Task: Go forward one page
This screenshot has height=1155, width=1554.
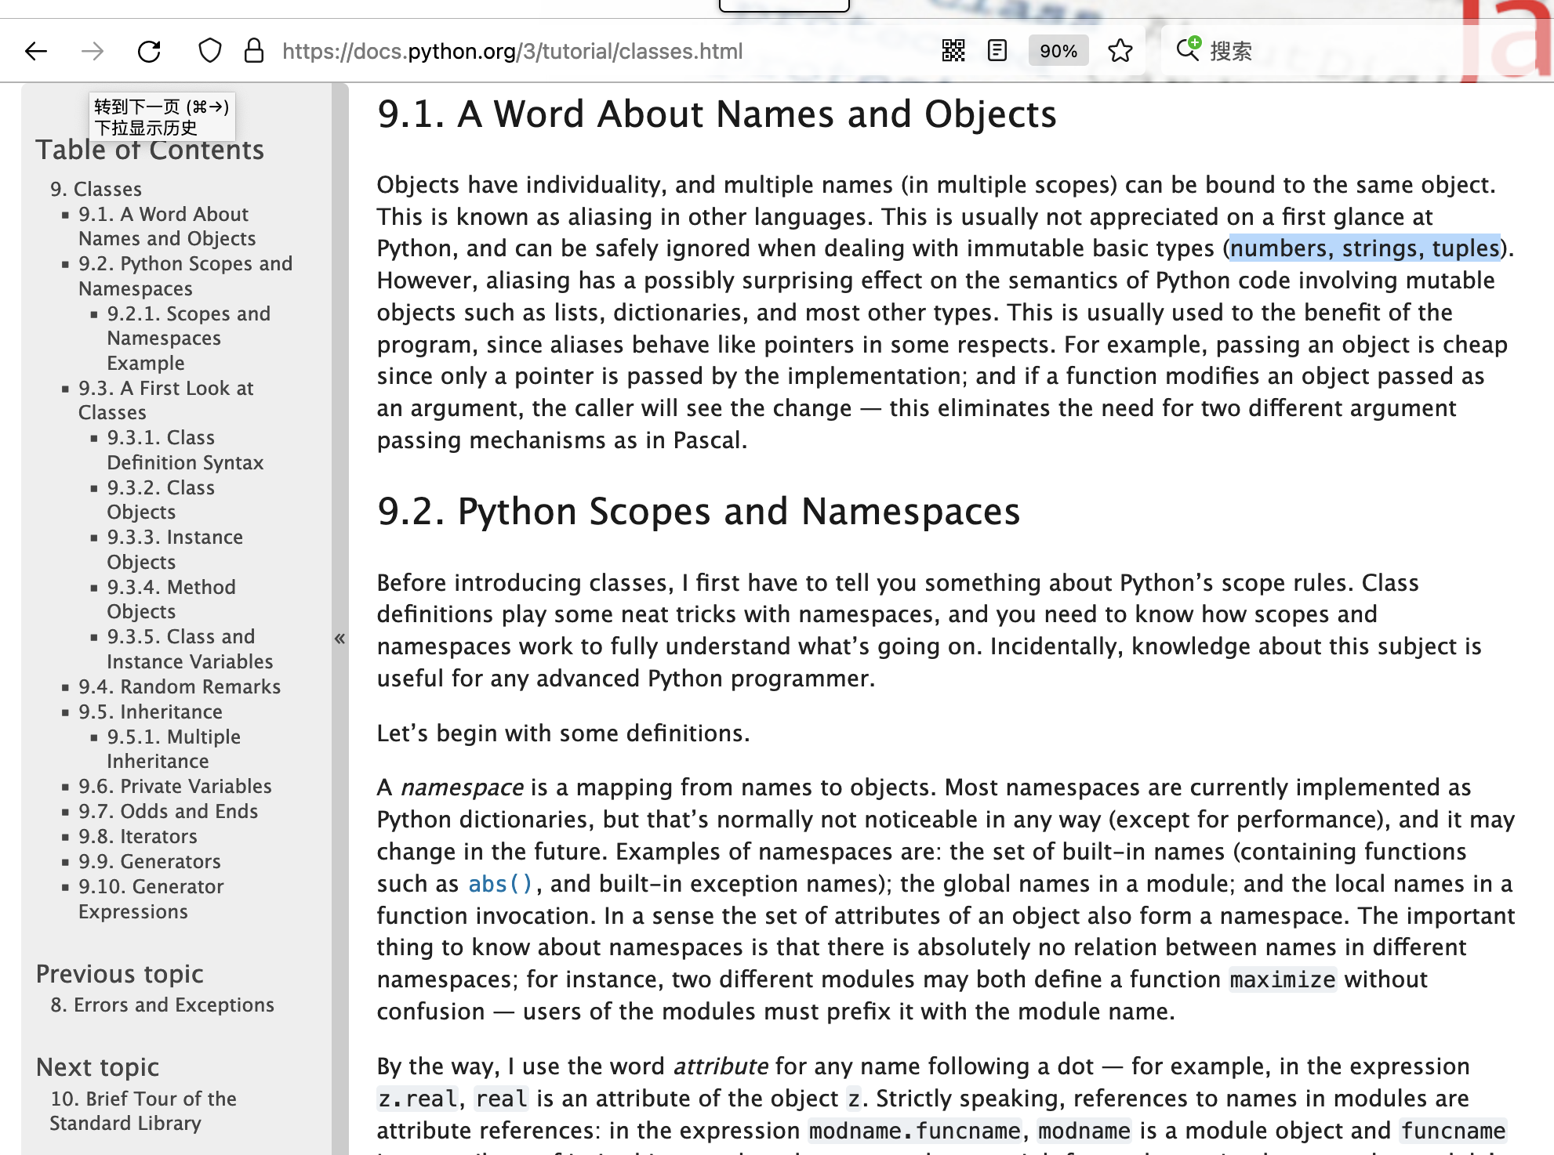Action: (93, 52)
